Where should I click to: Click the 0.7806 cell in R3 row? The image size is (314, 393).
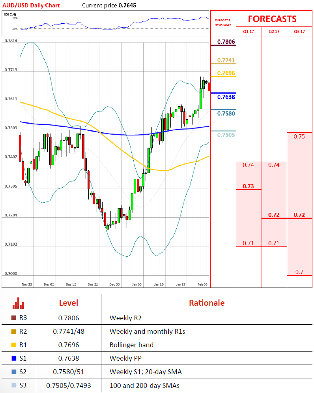pos(69,318)
